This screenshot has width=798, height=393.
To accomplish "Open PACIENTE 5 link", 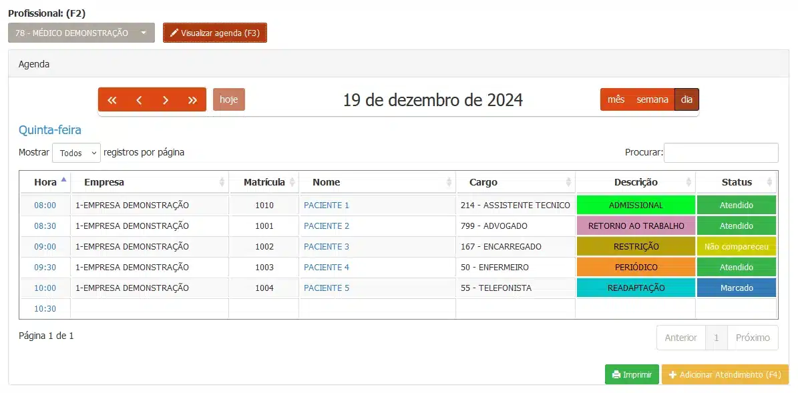I will coord(327,288).
